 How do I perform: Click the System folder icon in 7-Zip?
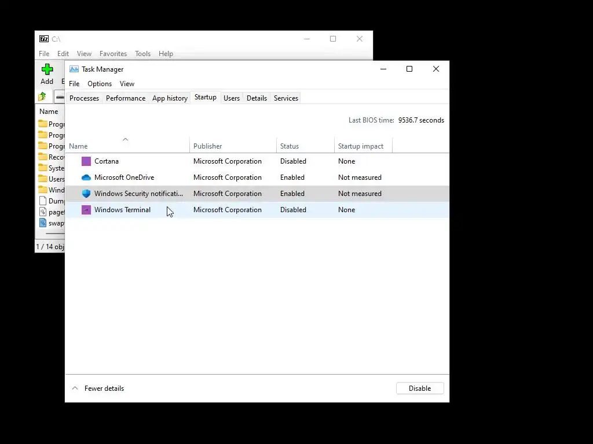[43, 168]
